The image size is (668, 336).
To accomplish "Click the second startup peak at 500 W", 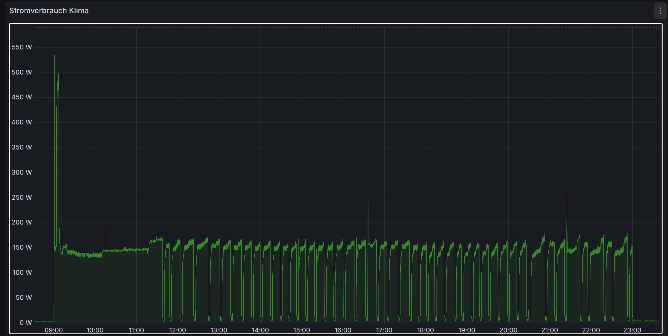I will (x=59, y=73).
